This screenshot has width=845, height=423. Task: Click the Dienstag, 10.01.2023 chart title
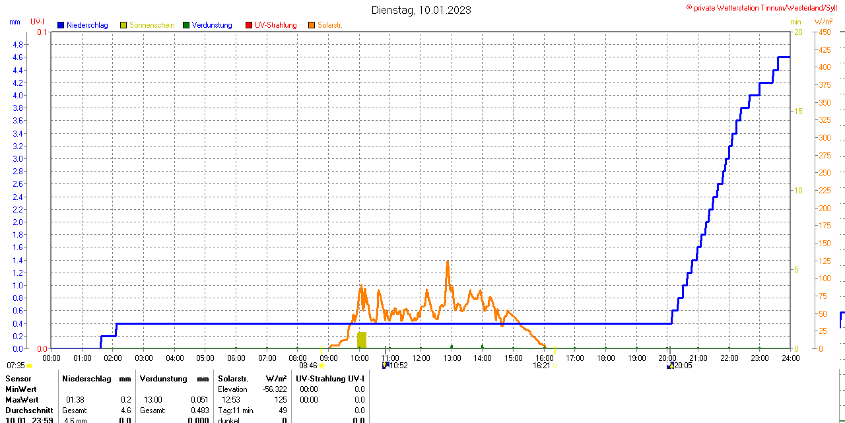pos(421,10)
